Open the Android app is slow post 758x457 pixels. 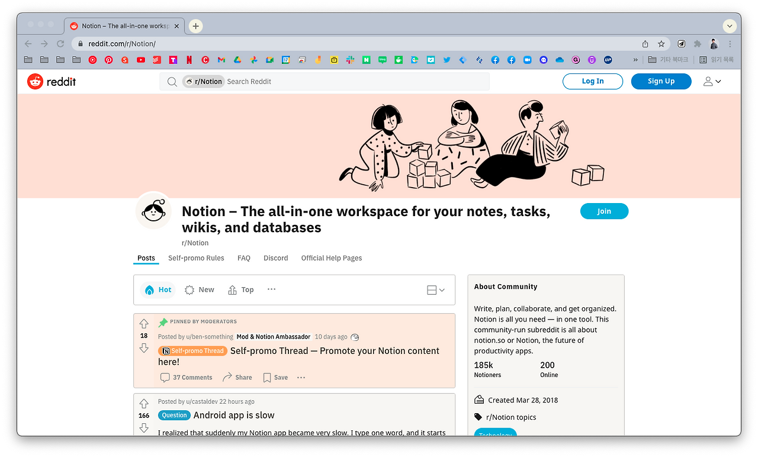234,416
